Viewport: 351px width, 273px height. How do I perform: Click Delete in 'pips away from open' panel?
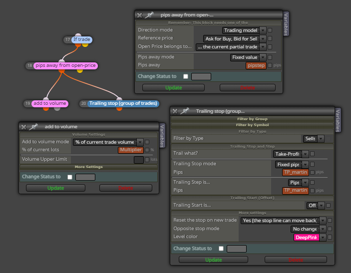click(248, 88)
